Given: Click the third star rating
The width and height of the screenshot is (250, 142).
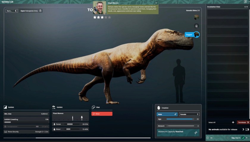Looking at the screenshot, I should coord(102,17).
